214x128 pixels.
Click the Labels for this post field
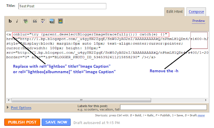pyautogui.click(x=164, y=107)
